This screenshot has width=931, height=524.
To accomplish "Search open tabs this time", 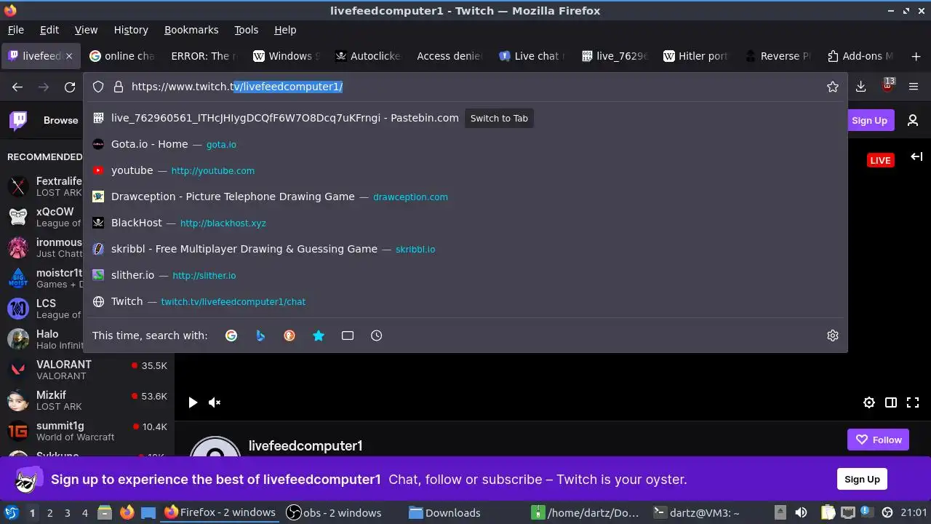I will pyautogui.click(x=348, y=336).
